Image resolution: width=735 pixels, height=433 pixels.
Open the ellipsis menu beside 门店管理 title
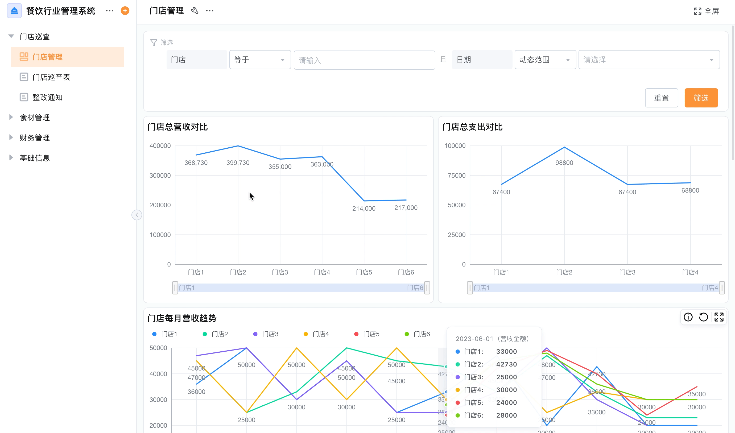pos(210,11)
